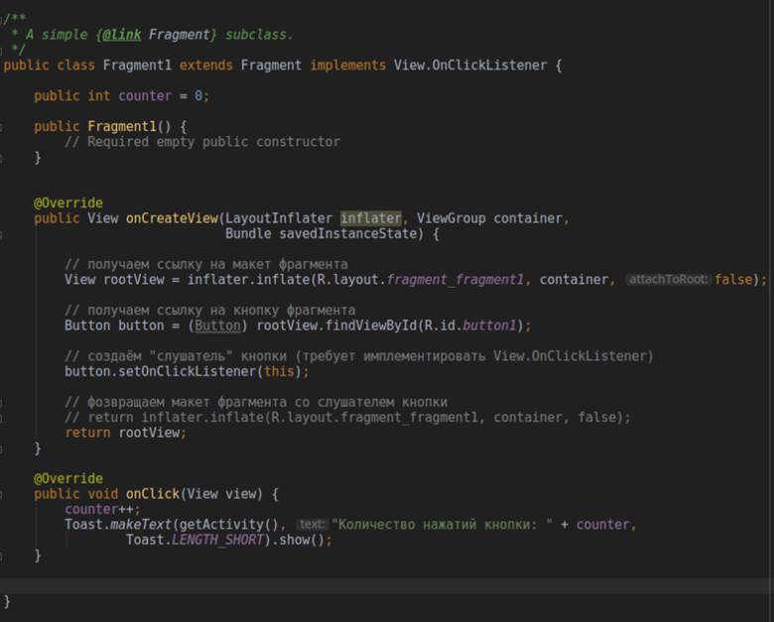Click the counter++ statement

[102, 509]
